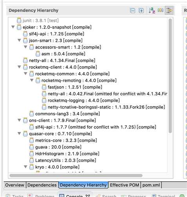Collapse the rocketmq-client : 4.4.0 node
Image resolution: width=187 pixels, height=197 pixels.
19,67
